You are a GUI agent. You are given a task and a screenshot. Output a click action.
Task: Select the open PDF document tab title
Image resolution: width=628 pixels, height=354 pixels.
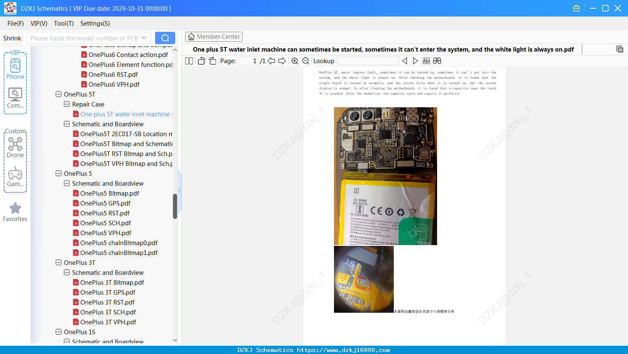pos(383,50)
